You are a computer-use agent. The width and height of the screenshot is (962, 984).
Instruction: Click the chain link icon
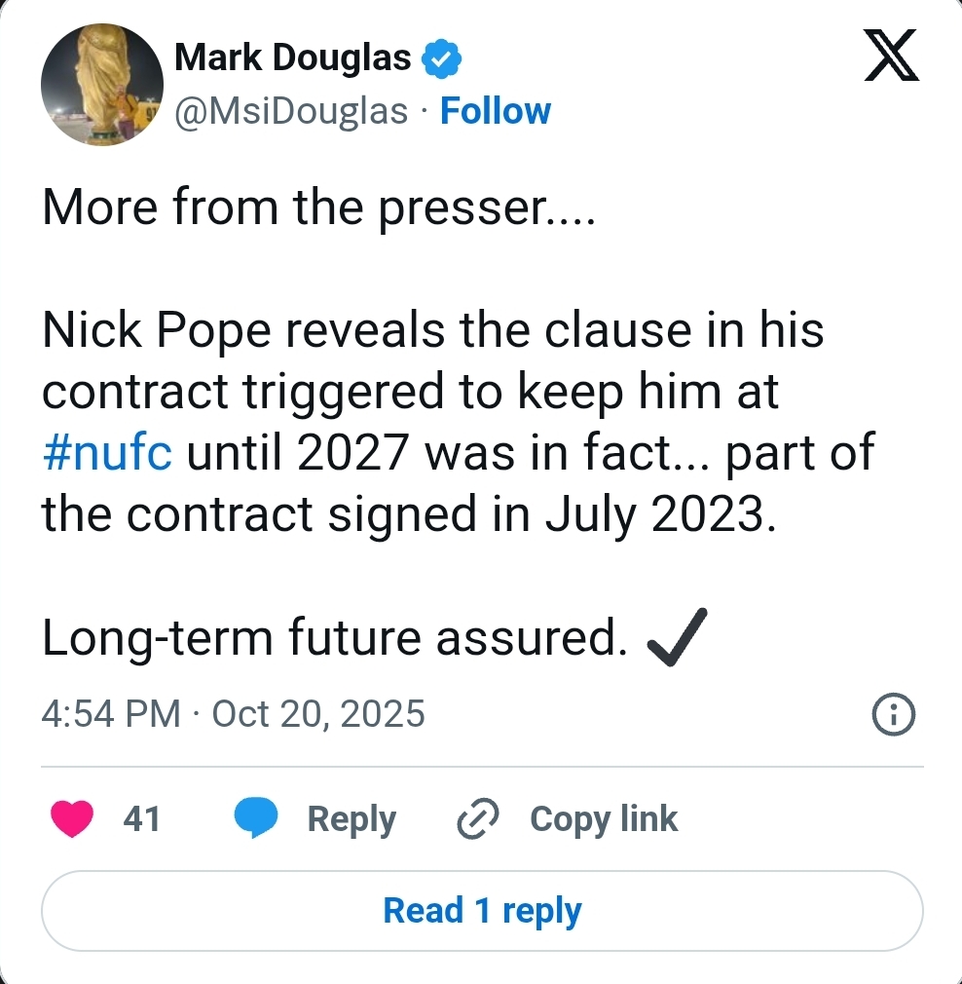pyautogui.click(x=478, y=818)
